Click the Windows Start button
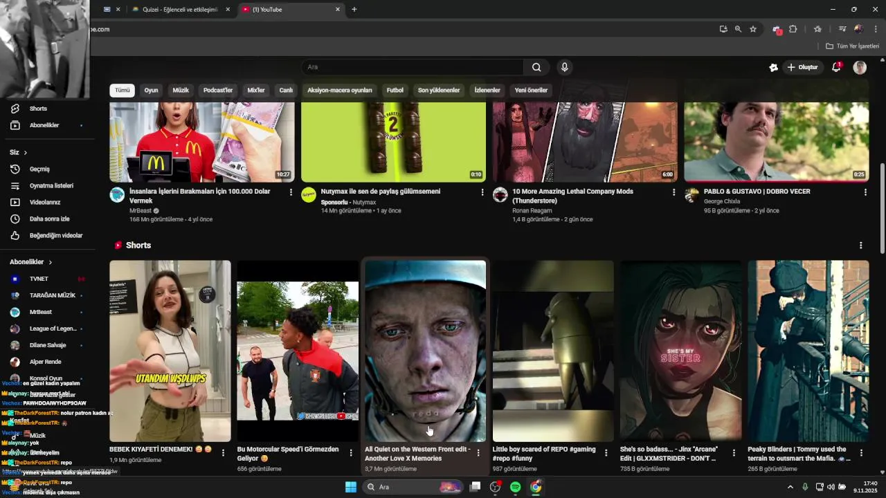The width and height of the screenshot is (886, 498). coord(351,487)
